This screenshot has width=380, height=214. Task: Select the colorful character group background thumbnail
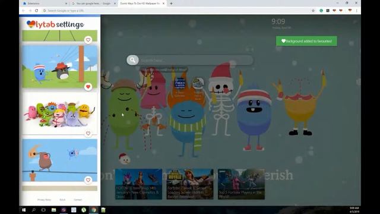59,114
